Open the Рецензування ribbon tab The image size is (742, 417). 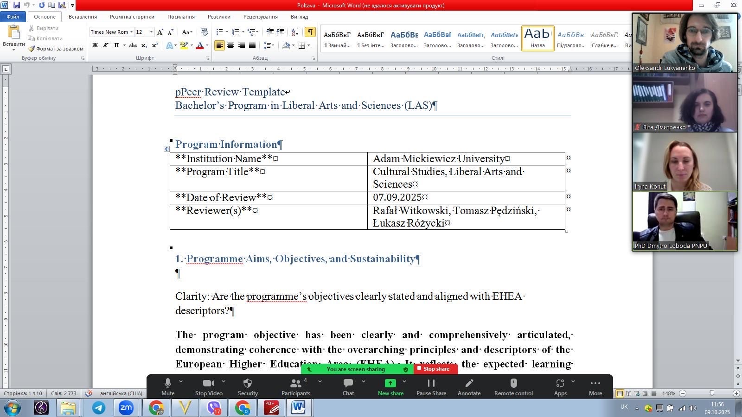pos(260,17)
